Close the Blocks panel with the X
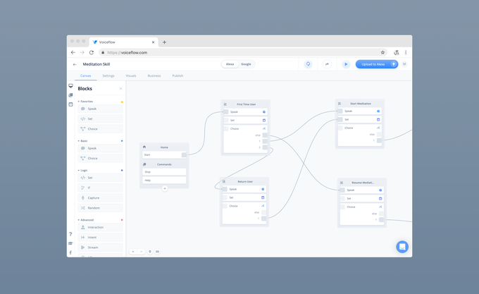 click(120, 89)
